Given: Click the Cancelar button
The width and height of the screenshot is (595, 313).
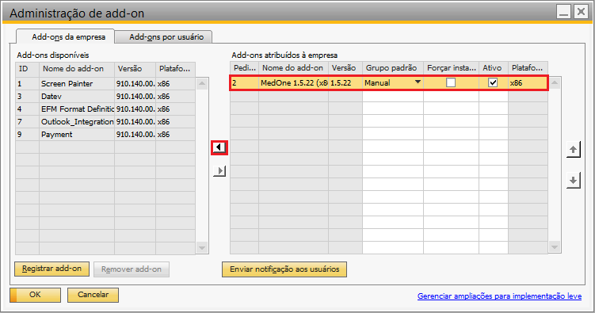Looking at the screenshot, I should tap(93, 295).
